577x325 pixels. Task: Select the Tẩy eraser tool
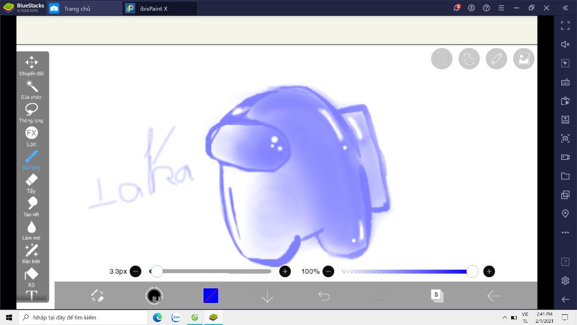(x=32, y=183)
